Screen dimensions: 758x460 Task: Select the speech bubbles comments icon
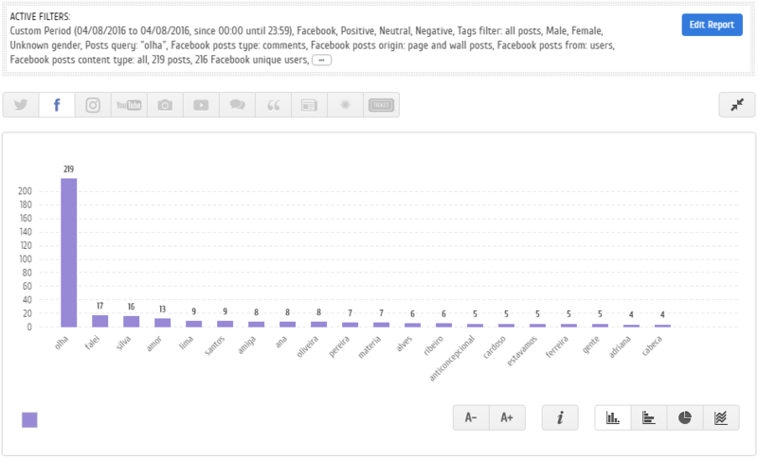pos(237,105)
